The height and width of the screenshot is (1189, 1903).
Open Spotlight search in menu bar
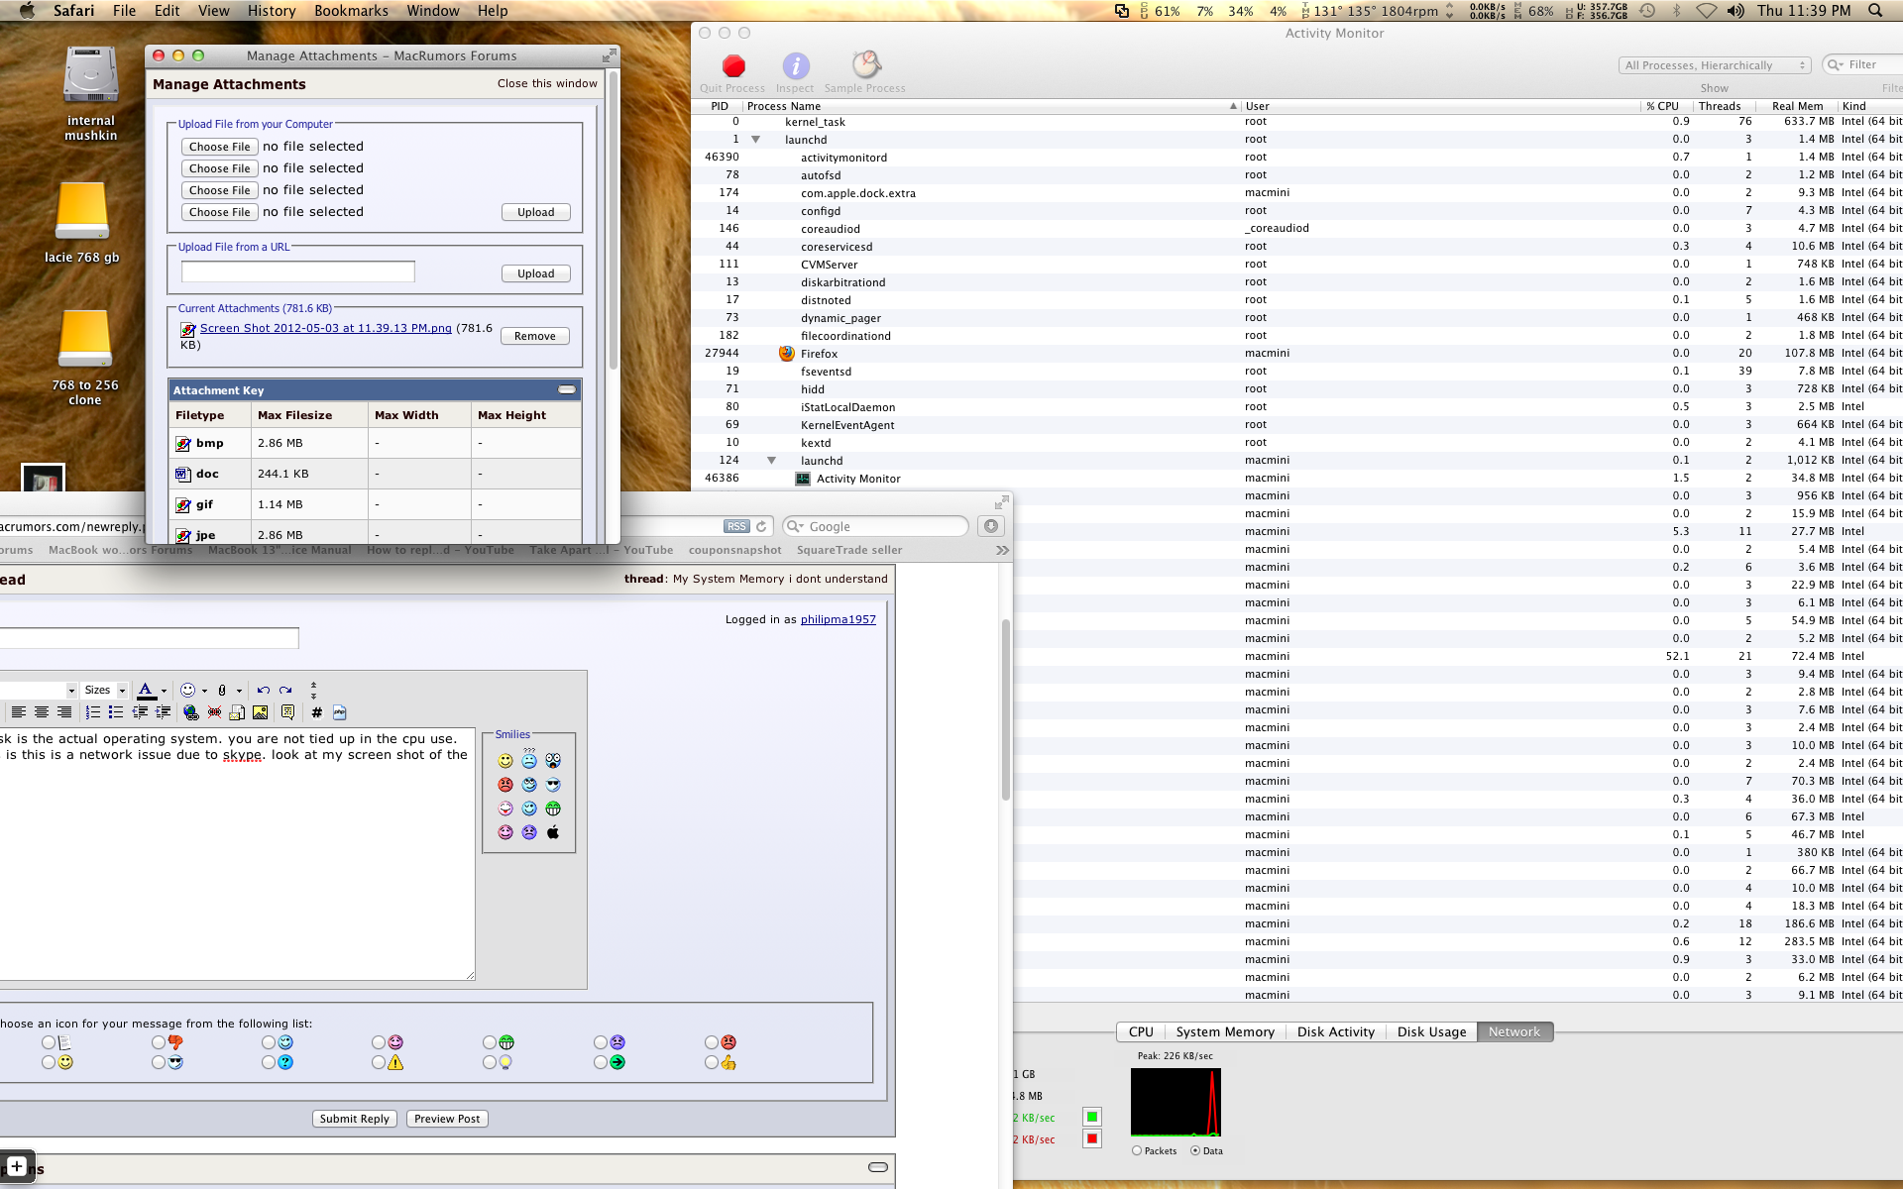(x=1875, y=11)
